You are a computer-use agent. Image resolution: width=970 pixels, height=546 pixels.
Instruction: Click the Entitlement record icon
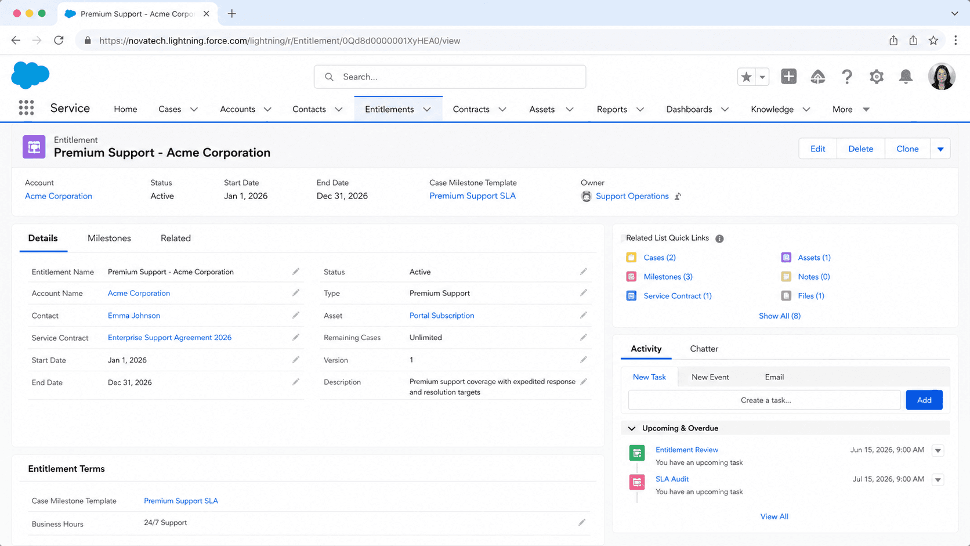tap(34, 147)
